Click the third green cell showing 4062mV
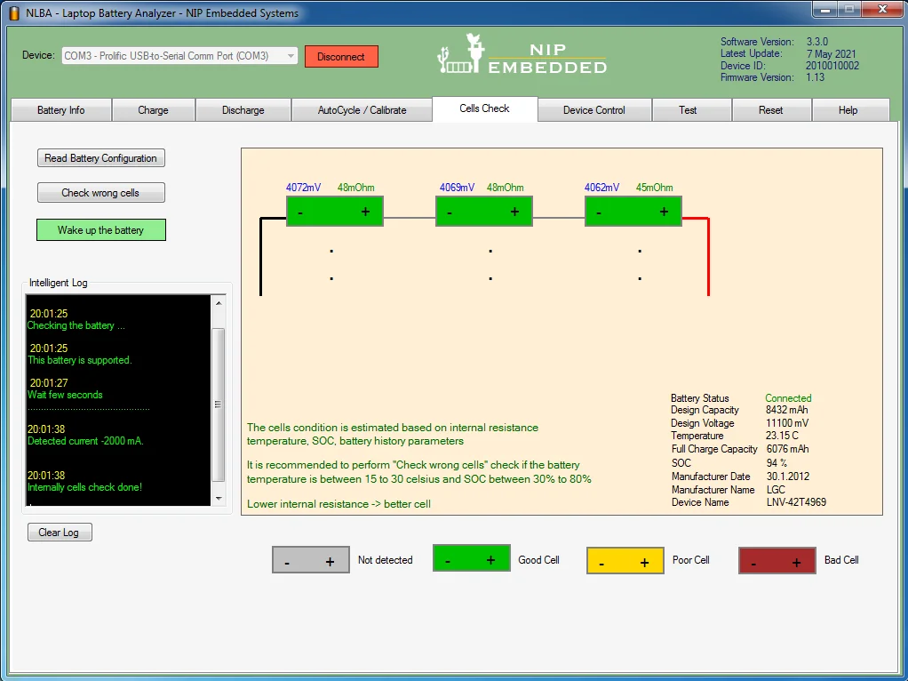This screenshot has height=681, width=908. coord(633,211)
